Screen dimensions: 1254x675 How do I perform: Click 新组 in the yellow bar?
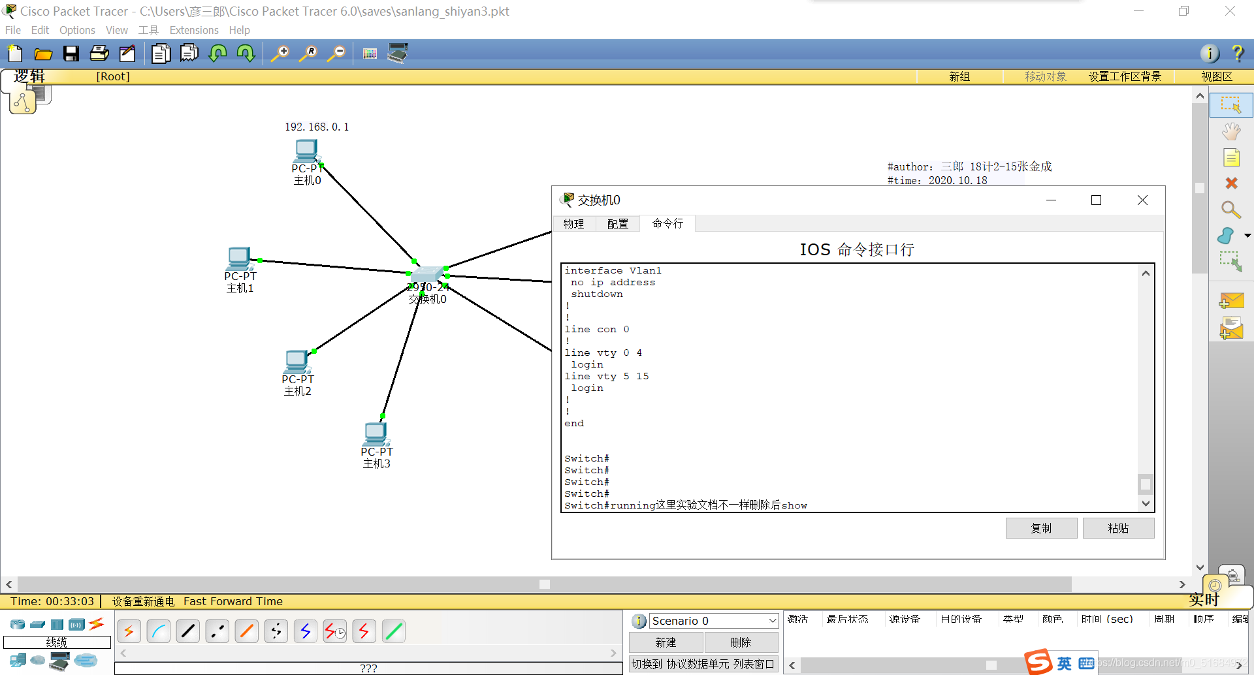coord(959,76)
